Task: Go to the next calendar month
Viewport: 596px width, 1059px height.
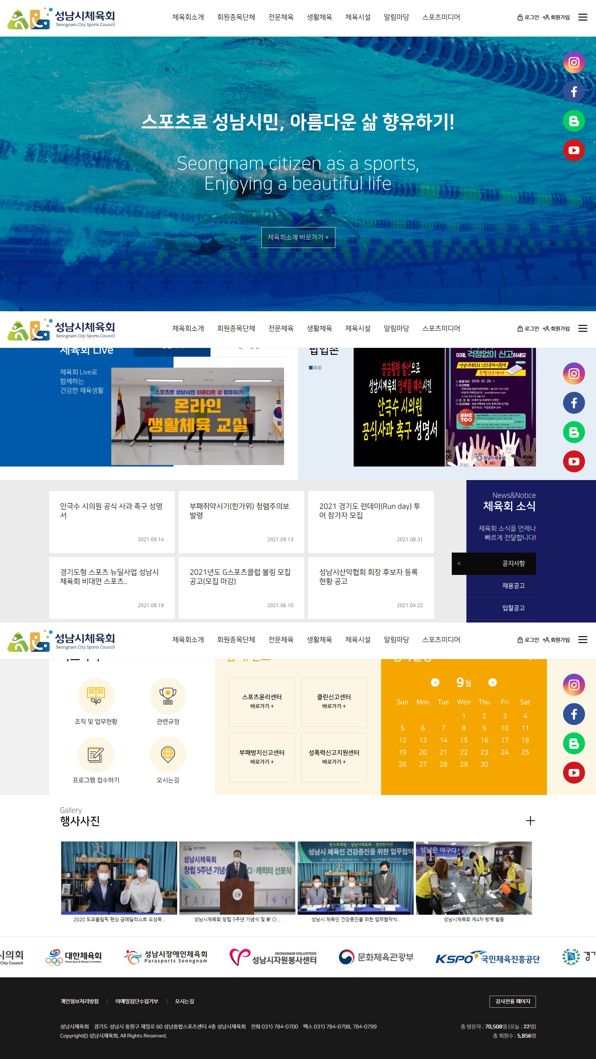Action: point(492,683)
